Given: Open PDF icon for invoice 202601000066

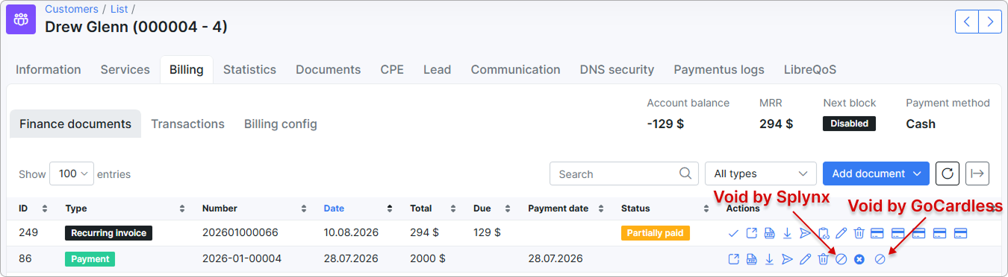Looking at the screenshot, I should (769, 234).
